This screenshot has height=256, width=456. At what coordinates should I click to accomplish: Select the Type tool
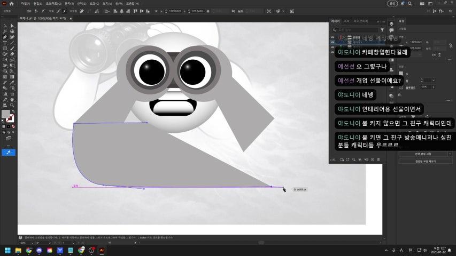5,43
